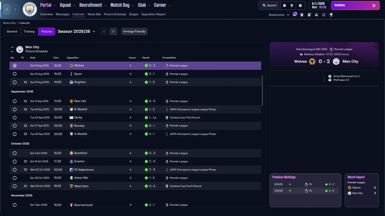The height and width of the screenshot is (216, 385).
Task: Switch to the General calendar view
Action: click(x=12, y=31)
